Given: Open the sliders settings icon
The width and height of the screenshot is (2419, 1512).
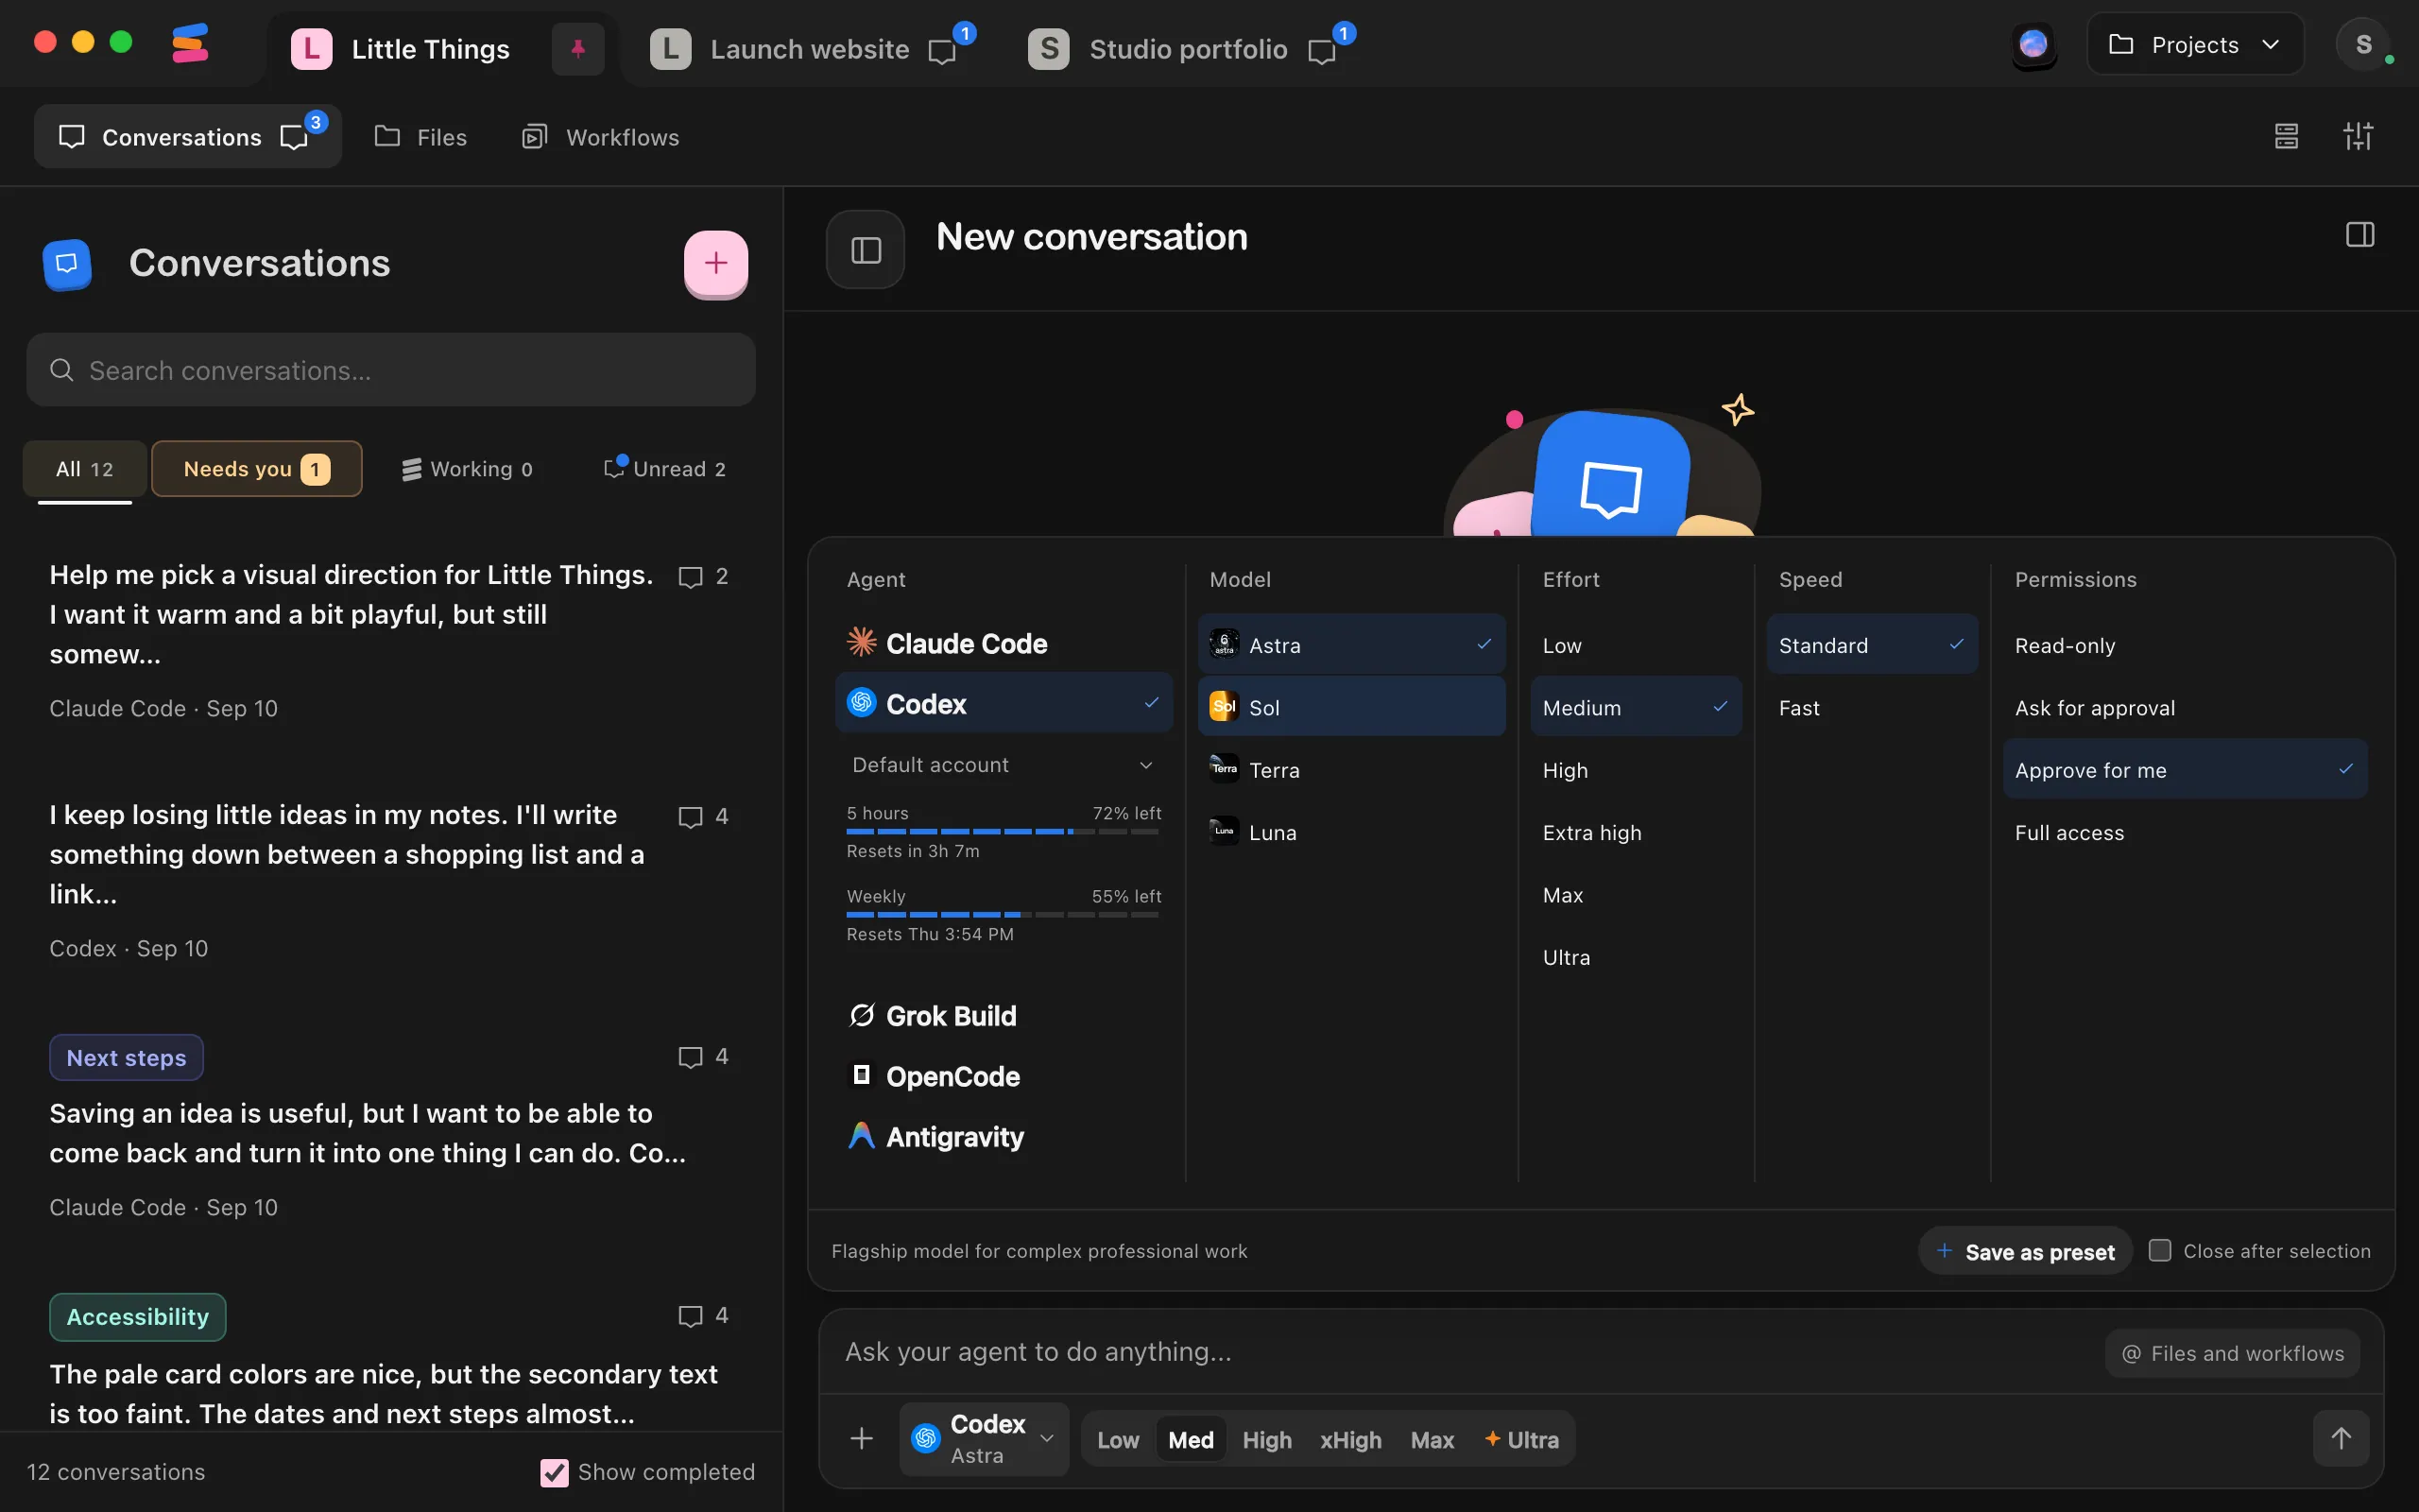Looking at the screenshot, I should pyautogui.click(x=2358, y=136).
